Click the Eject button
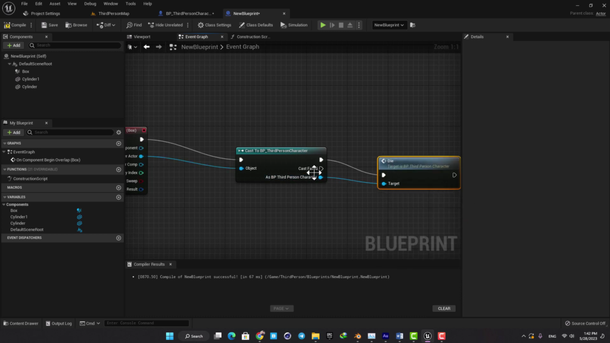 [350, 25]
